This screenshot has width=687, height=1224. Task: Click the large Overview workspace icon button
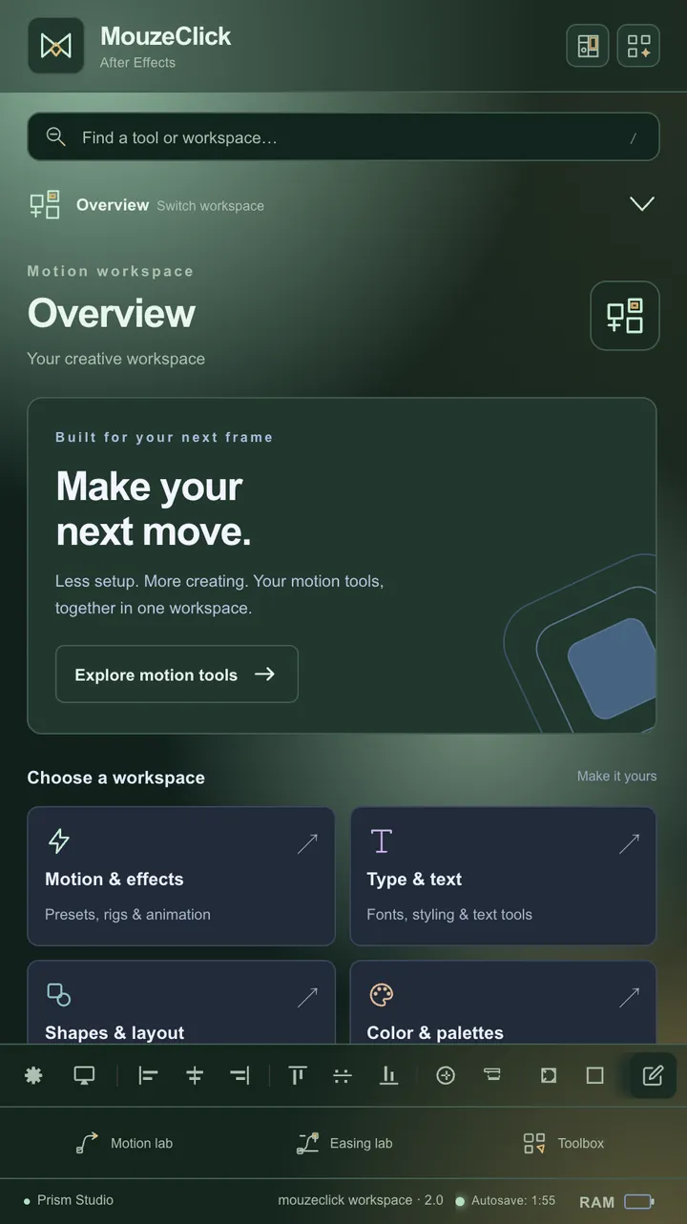coord(625,316)
